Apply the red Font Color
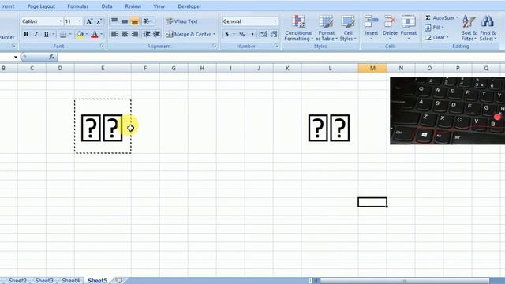 click(x=95, y=34)
